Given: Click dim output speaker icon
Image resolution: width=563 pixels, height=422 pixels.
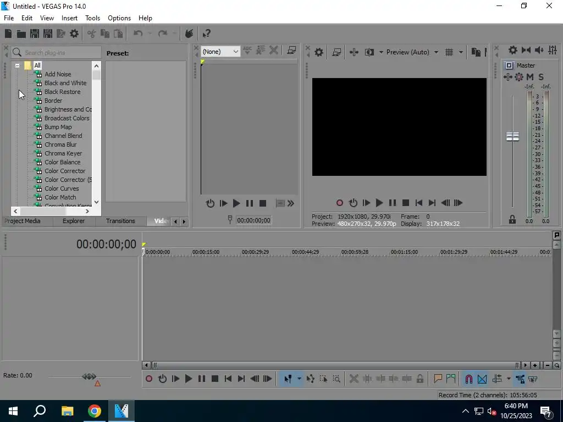Looking at the screenshot, I should tap(539, 50).
